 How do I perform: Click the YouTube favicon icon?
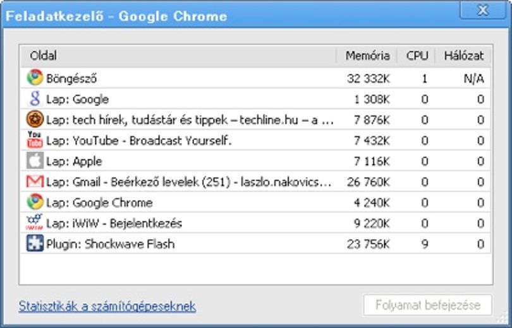point(35,140)
